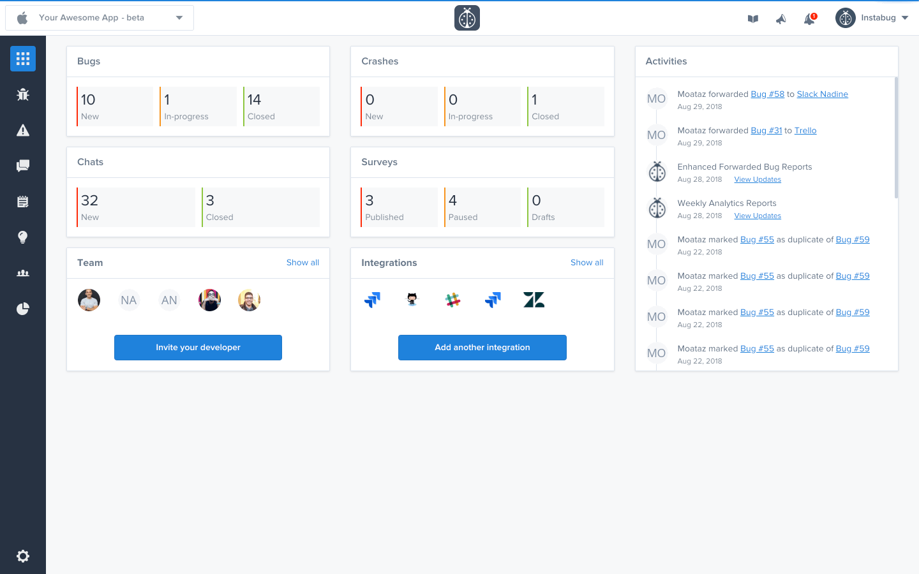Click Show all in Team panel
Image resolution: width=919 pixels, height=574 pixels.
(303, 263)
